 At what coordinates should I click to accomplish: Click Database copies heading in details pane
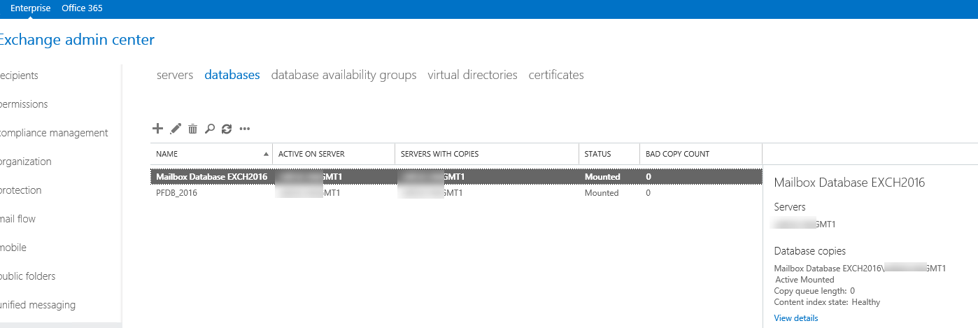coord(810,251)
